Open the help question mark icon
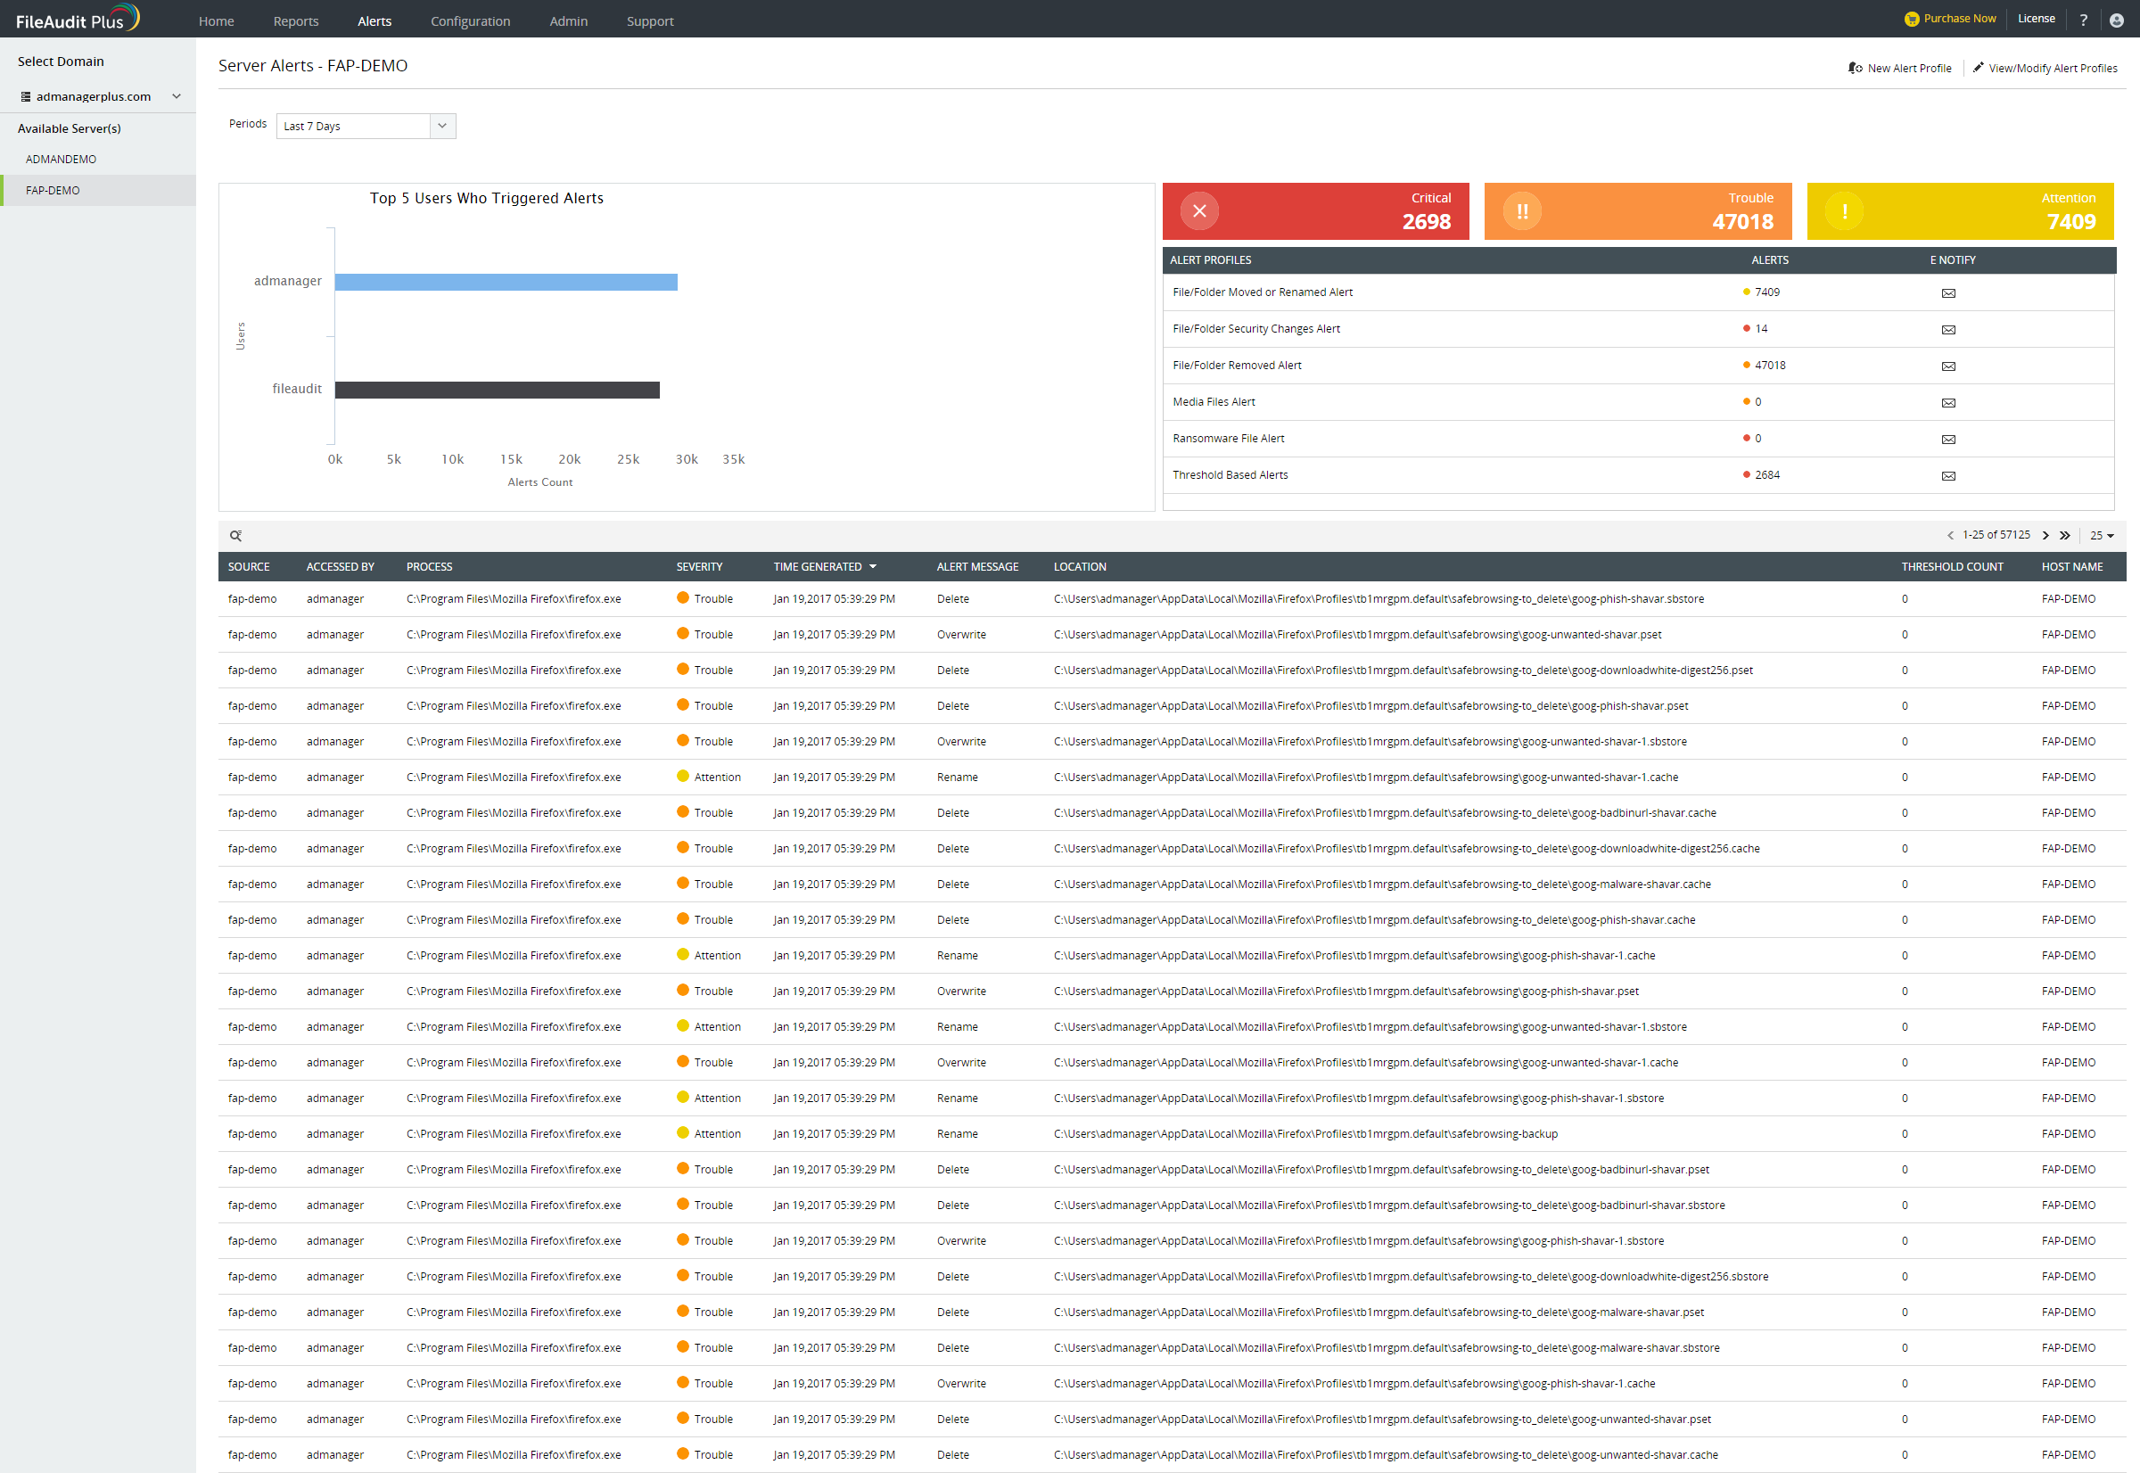The width and height of the screenshot is (2140, 1473). click(2083, 21)
